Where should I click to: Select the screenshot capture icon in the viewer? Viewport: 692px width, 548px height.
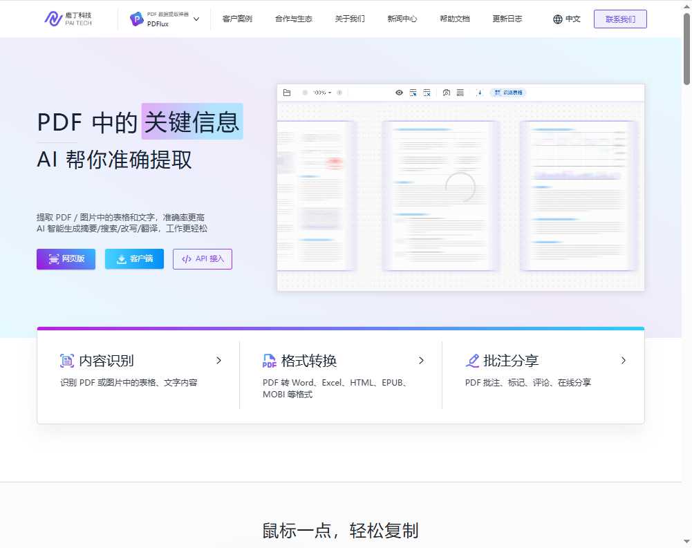coord(446,93)
